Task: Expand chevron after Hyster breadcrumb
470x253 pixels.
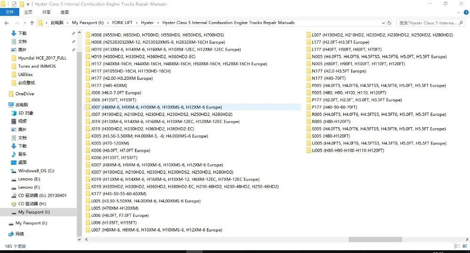Action: coord(158,23)
